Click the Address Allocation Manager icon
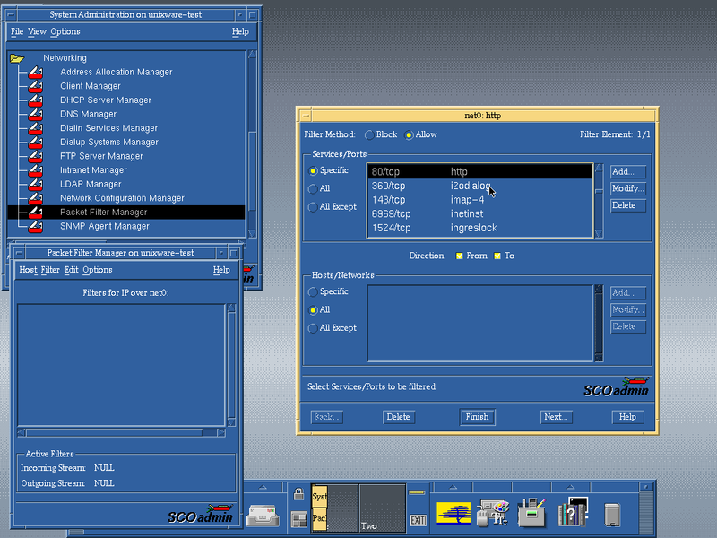The width and height of the screenshot is (717, 538). pos(35,73)
